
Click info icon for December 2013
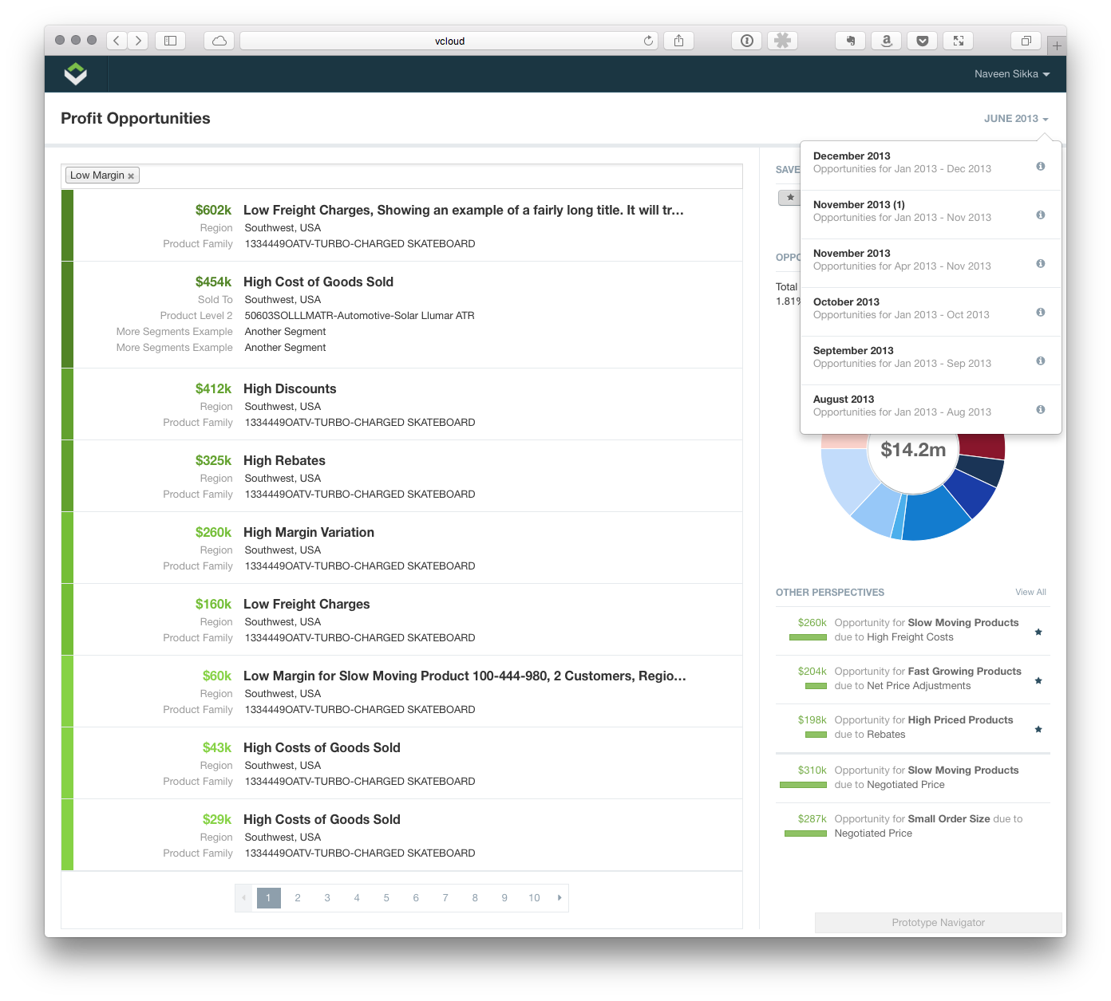click(x=1040, y=167)
